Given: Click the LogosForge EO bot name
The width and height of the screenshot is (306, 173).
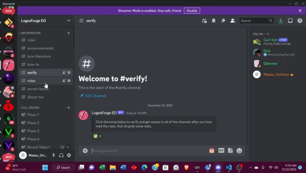Looking at the screenshot, I should pyautogui.click(x=104, y=113).
